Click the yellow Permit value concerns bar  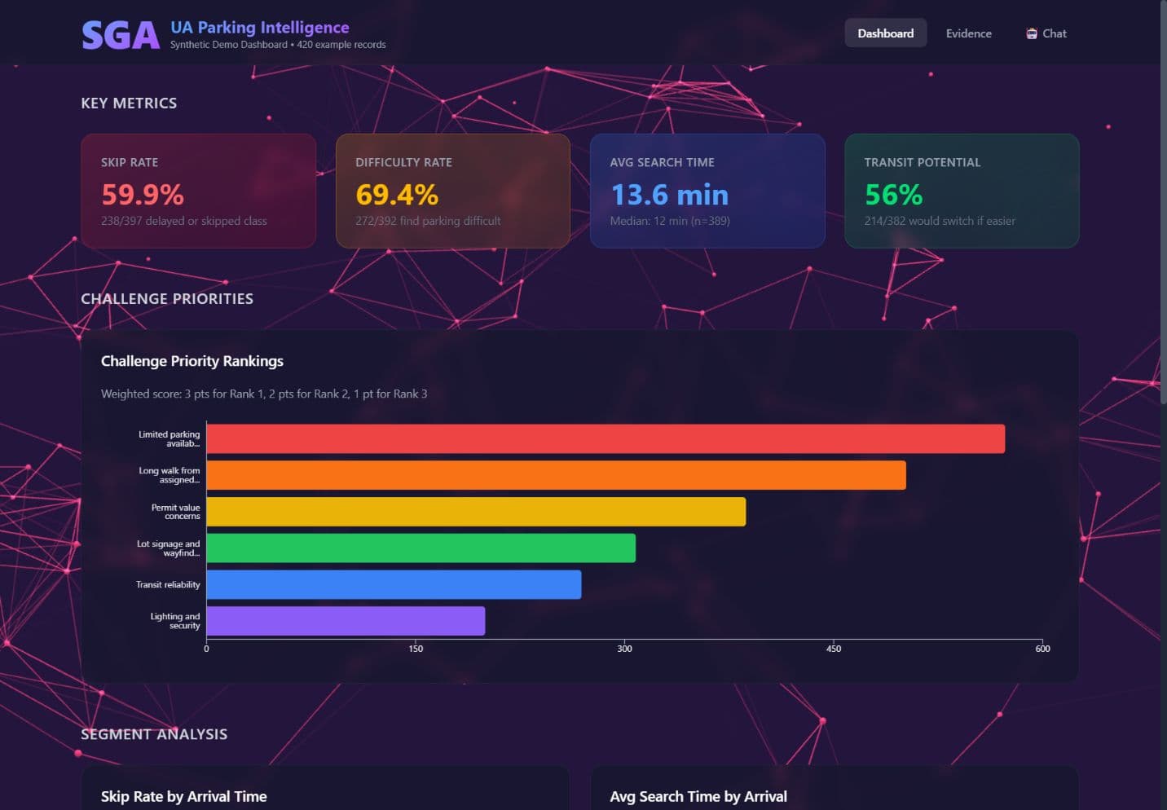pos(476,512)
